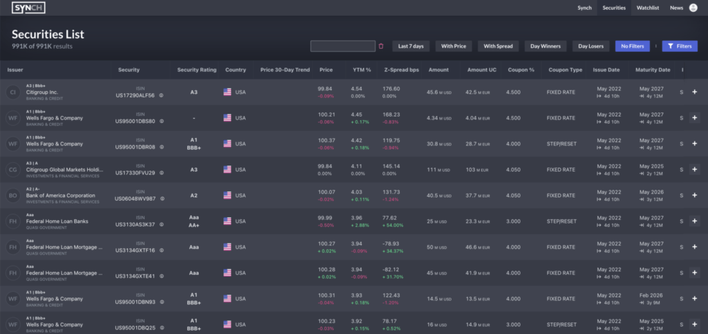The height and width of the screenshot is (334, 708).
Task: Click the CG avatar for Citigroup Global Markets
Action: tap(12, 170)
